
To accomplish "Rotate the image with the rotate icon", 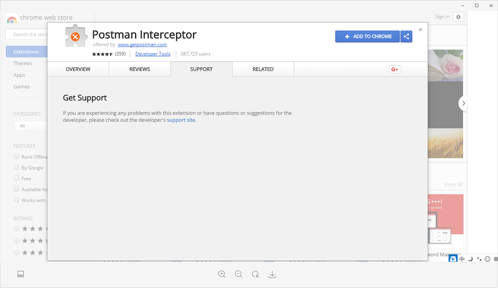I will pyautogui.click(x=255, y=274).
